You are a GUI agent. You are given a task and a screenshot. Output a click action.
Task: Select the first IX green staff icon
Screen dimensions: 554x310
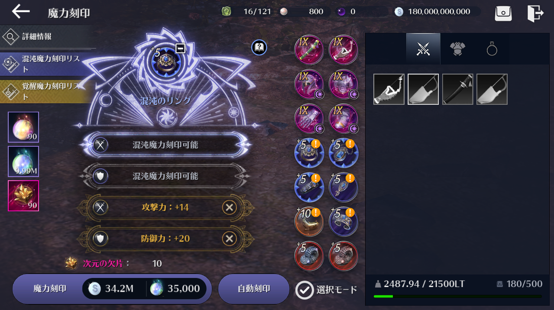coord(309,50)
